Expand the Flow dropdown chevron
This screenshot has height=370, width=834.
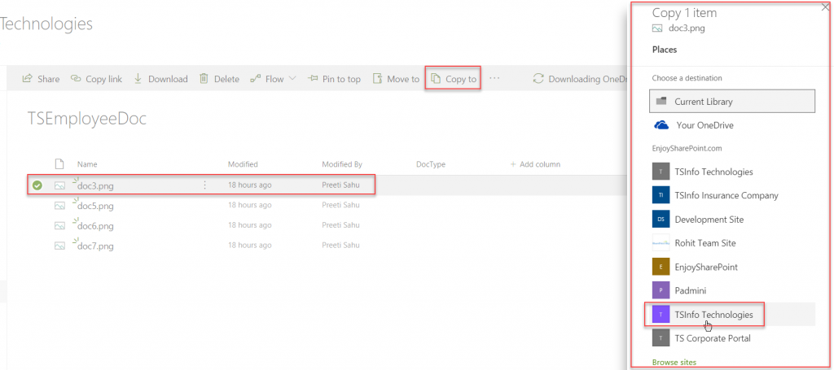click(x=292, y=79)
